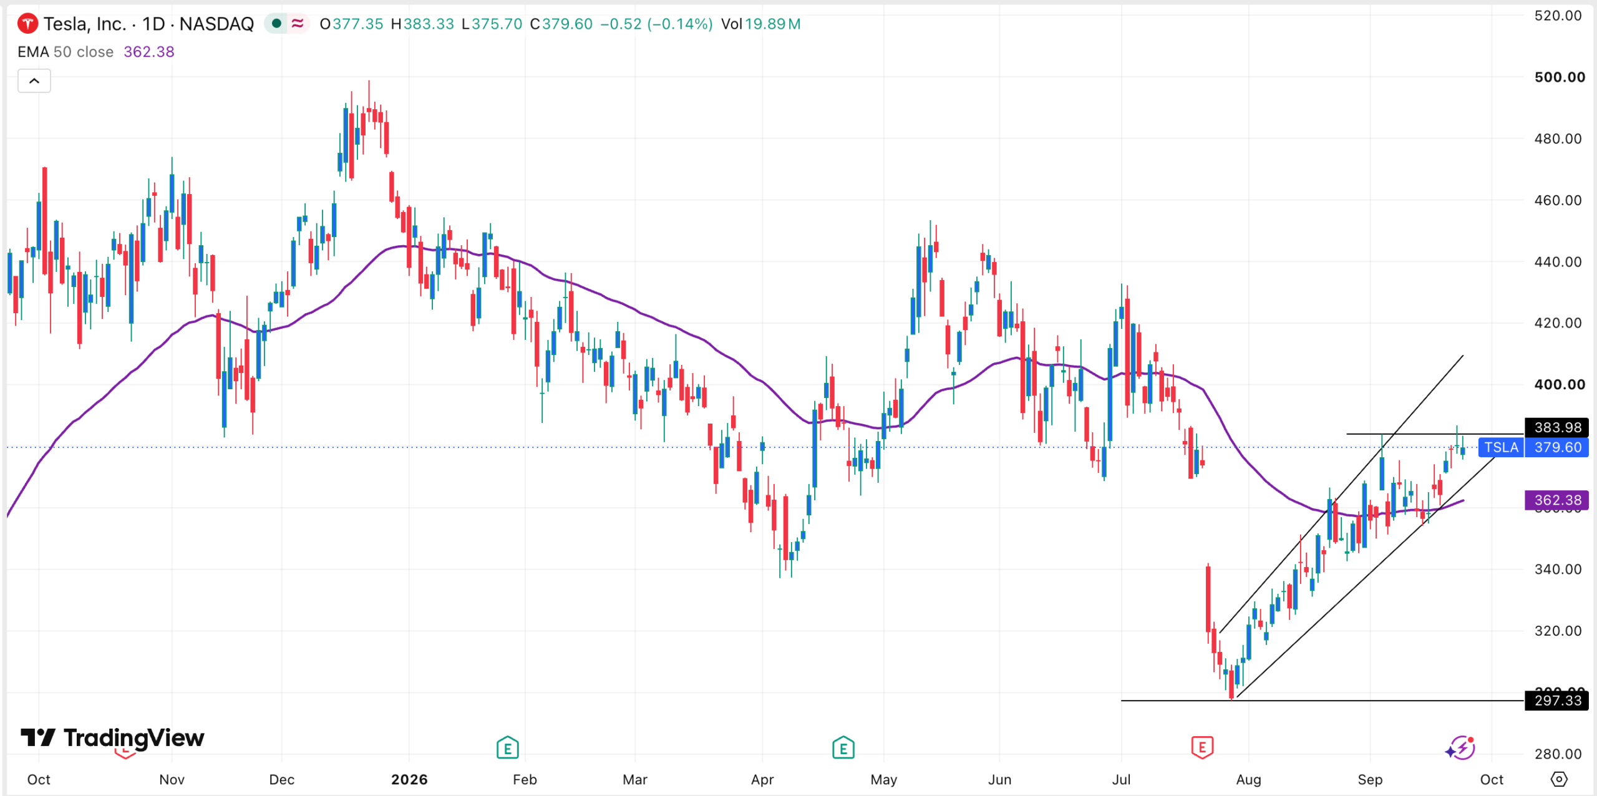Click the Feb label on time axis

pyautogui.click(x=525, y=779)
